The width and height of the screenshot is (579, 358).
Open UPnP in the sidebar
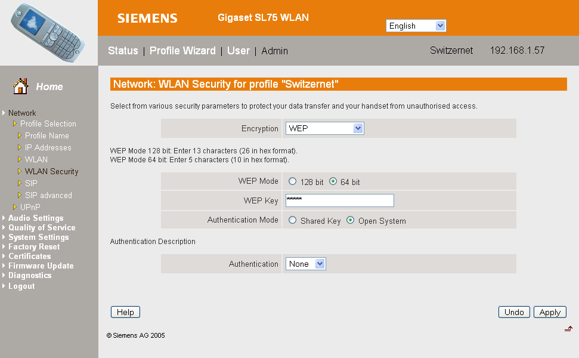coord(30,207)
